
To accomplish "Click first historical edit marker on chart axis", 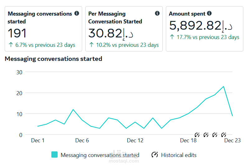I will [197, 135].
